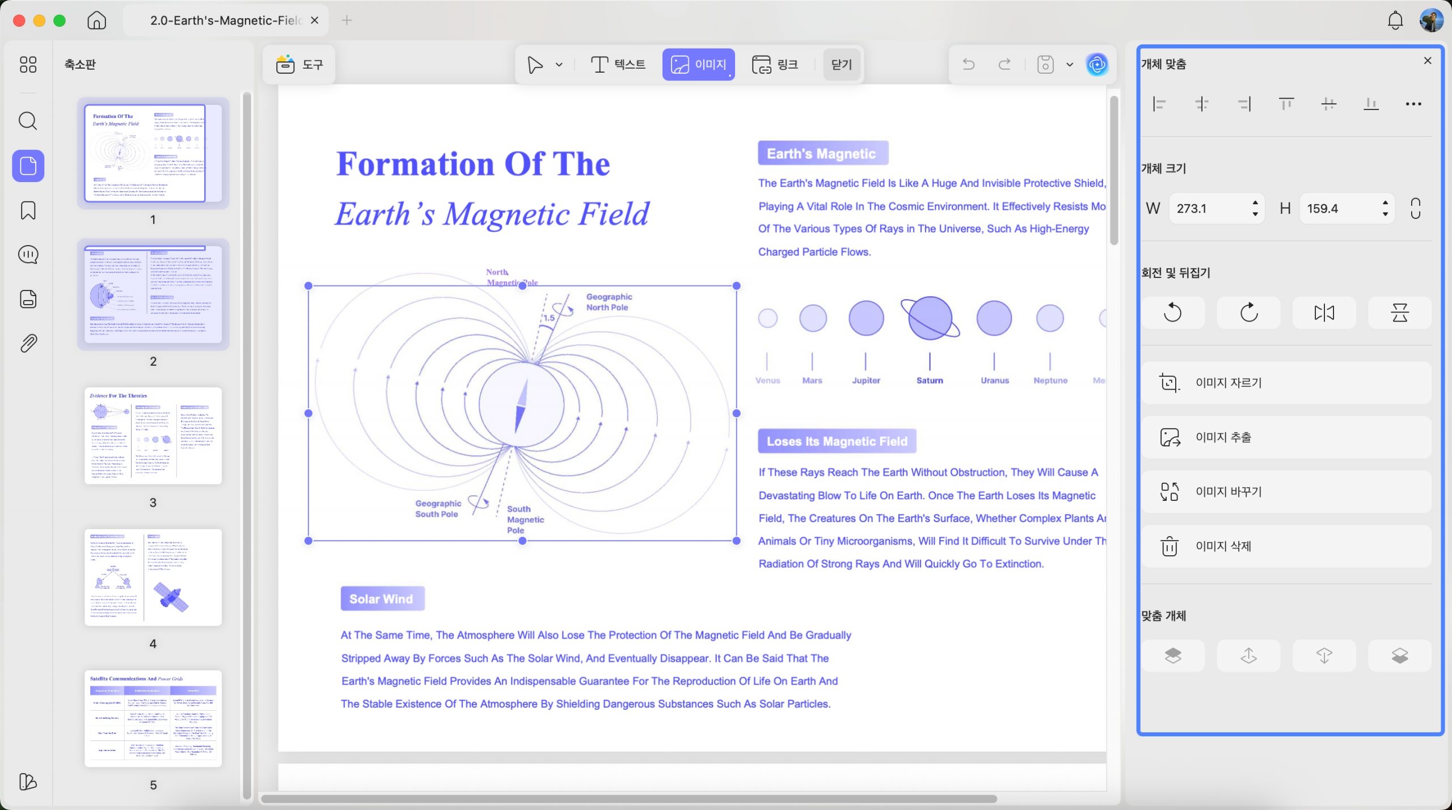The height and width of the screenshot is (810, 1452).
Task: Increase height value with stepper
Action: pos(1386,202)
